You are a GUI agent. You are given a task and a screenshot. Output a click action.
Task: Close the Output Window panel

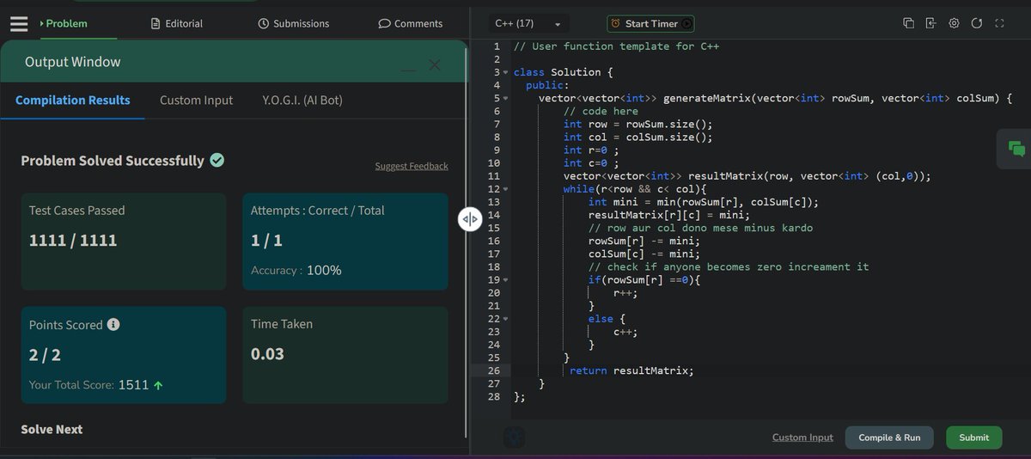(x=435, y=64)
